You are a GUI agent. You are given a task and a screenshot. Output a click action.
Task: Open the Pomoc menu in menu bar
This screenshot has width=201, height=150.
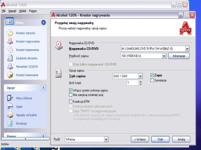(33, 11)
